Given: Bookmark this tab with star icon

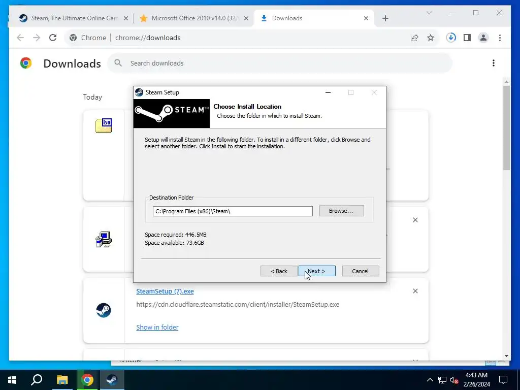Looking at the screenshot, I should 431,38.
